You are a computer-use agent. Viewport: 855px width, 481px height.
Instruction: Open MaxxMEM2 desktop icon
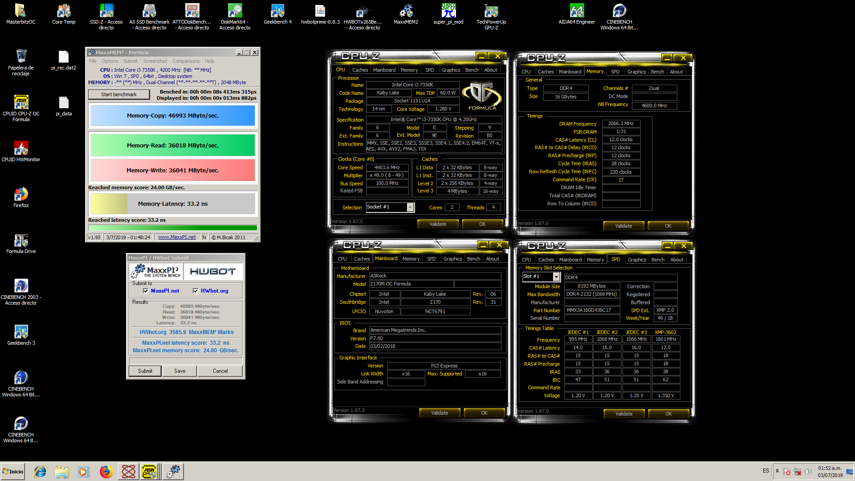click(x=406, y=14)
